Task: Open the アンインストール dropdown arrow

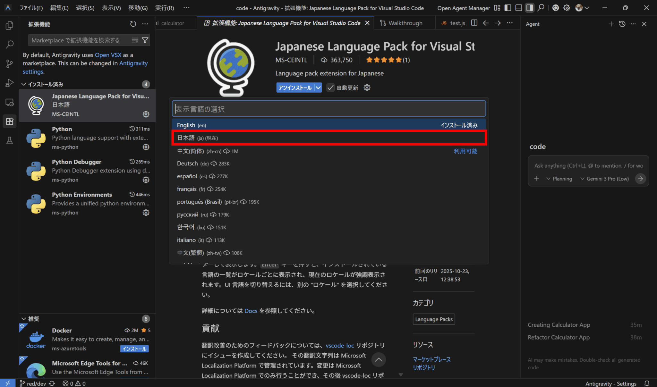Action: (x=318, y=88)
